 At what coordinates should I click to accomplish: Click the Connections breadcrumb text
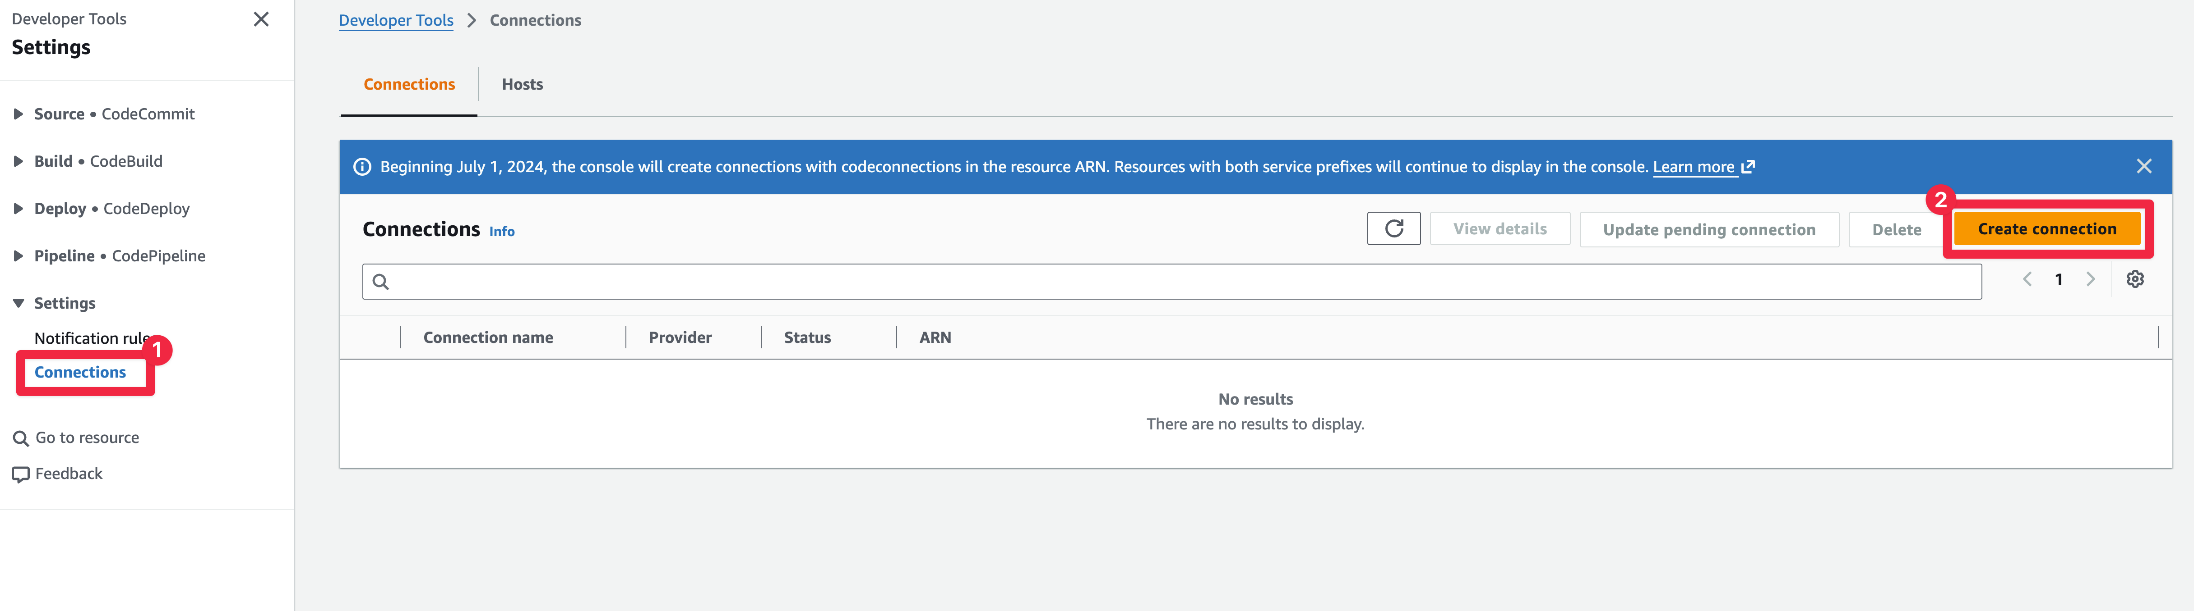pyautogui.click(x=535, y=19)
